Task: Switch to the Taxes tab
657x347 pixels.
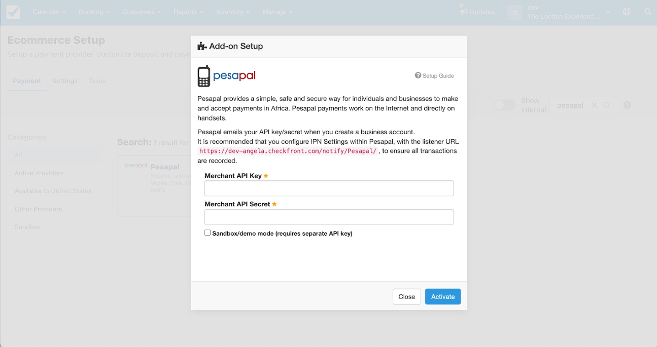Action: (x=97, y=81)
